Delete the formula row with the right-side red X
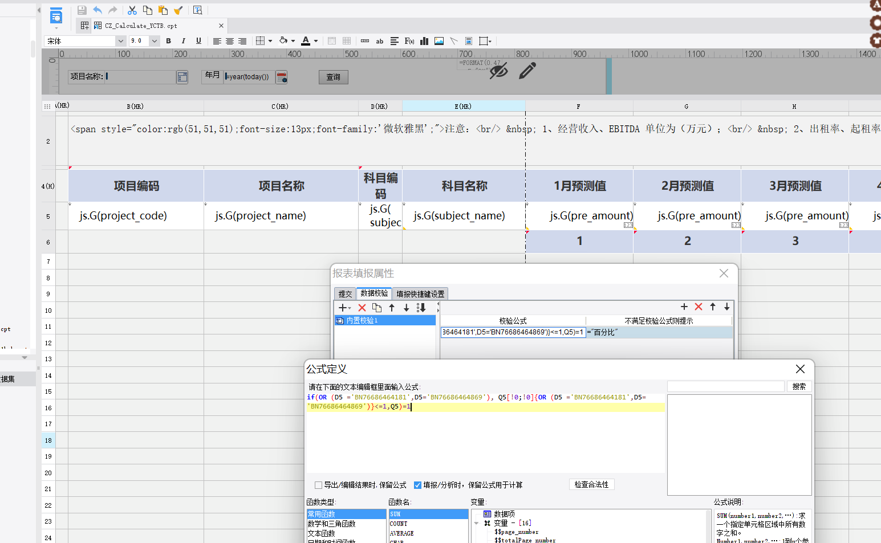This screenshot has height=543, width=881. tap(699, 307)
